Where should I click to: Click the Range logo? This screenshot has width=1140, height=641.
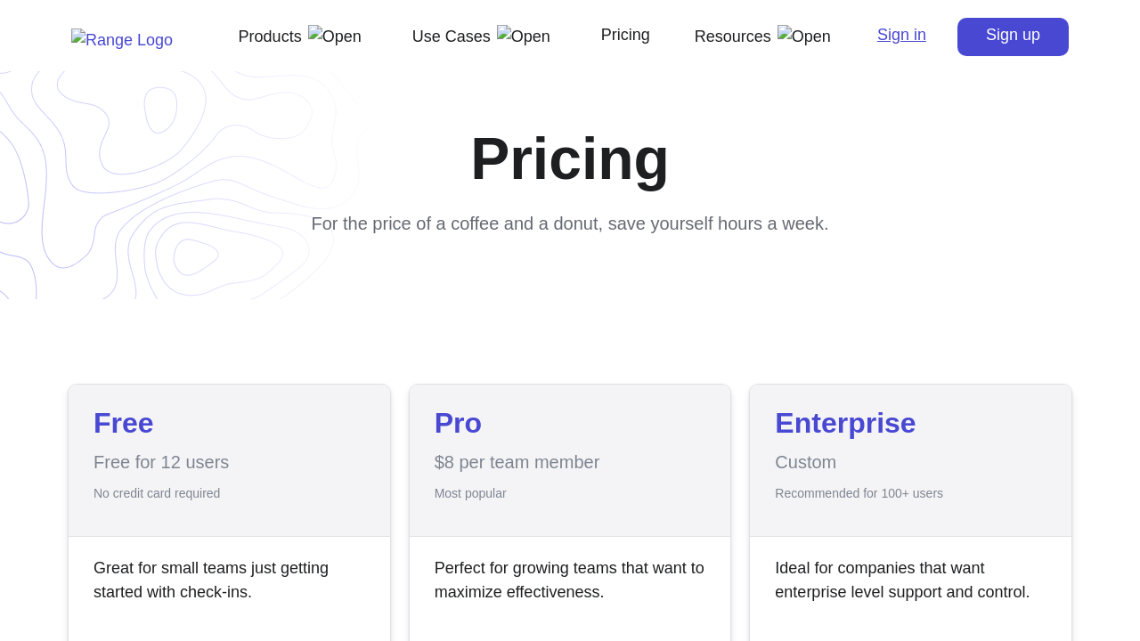[x=122, y=40]
